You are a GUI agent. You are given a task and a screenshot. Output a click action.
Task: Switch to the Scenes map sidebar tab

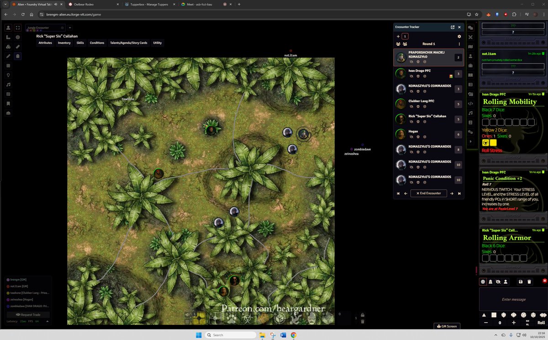(x=470, y=47)
